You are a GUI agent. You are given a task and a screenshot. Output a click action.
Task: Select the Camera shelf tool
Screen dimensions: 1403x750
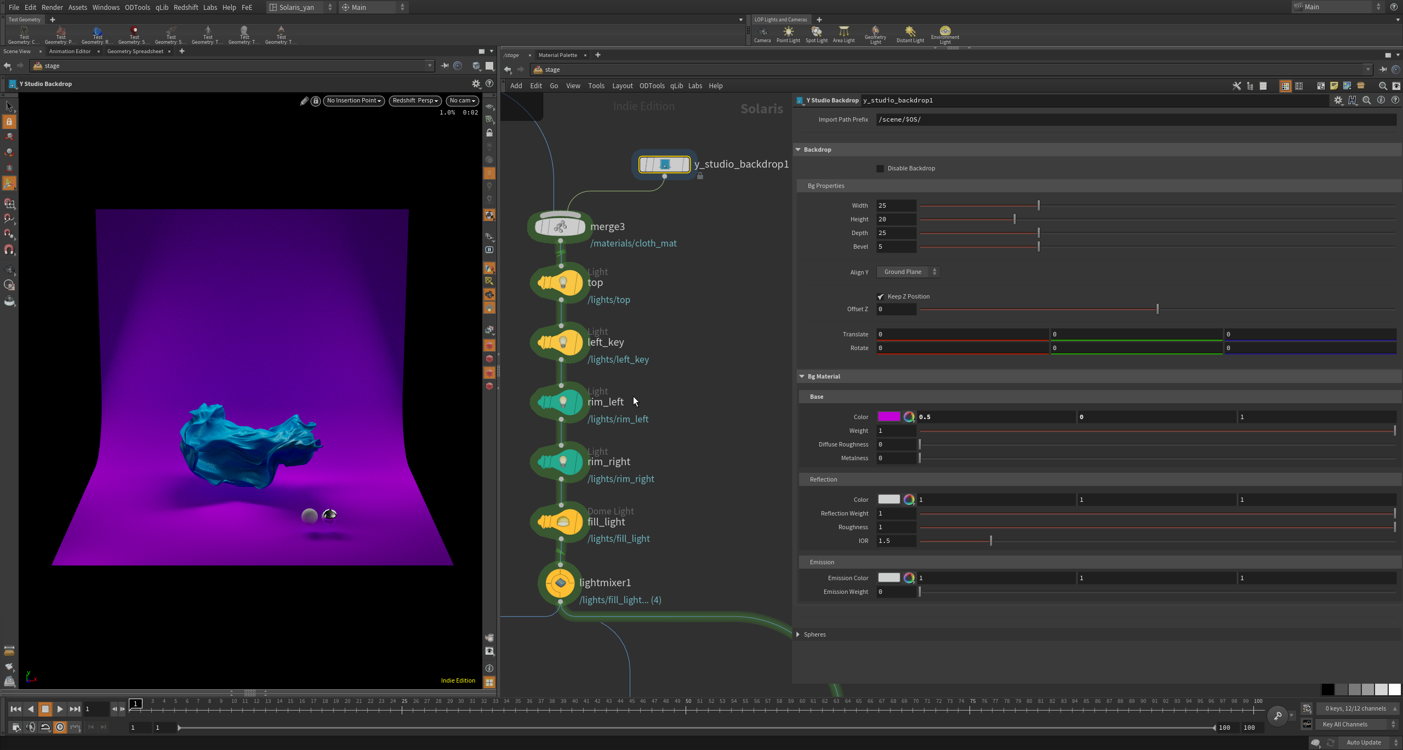click(762, 33)
